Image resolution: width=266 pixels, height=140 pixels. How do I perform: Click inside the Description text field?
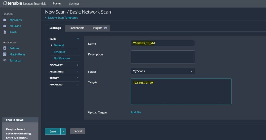coord(163,57)
